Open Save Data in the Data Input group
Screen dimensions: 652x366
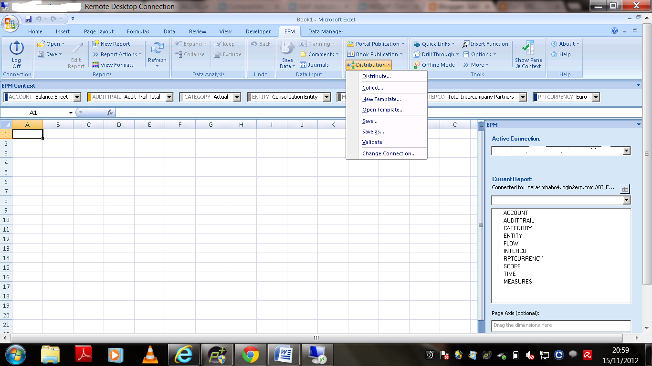[287, 54]
